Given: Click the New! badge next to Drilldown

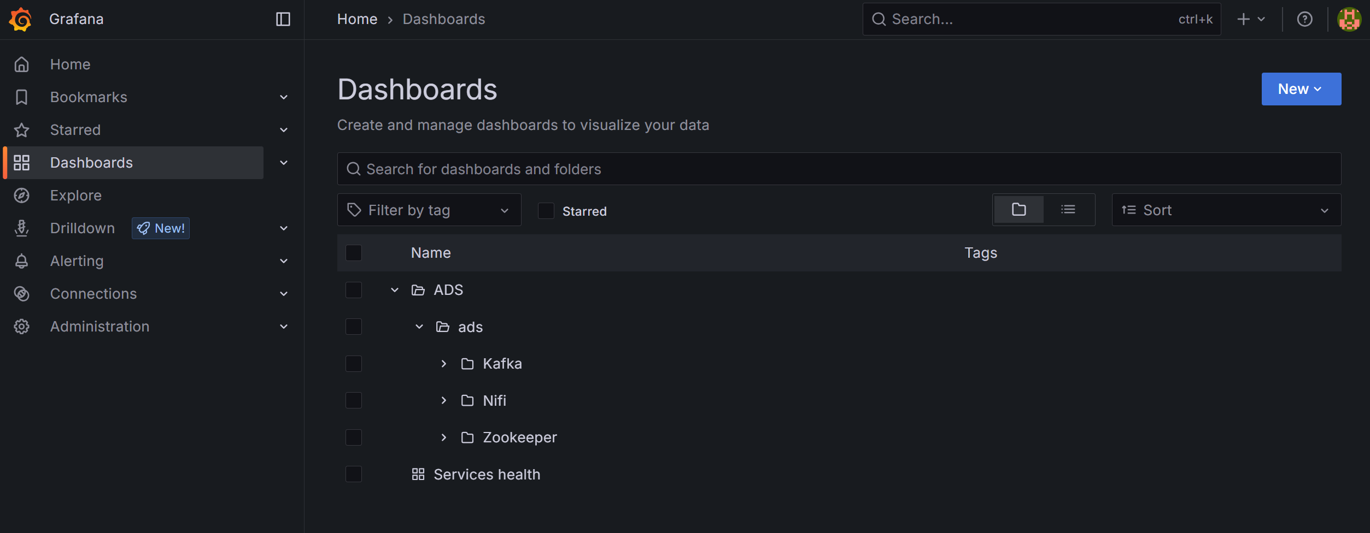Looking at the screenshot, I should (161, 228).
